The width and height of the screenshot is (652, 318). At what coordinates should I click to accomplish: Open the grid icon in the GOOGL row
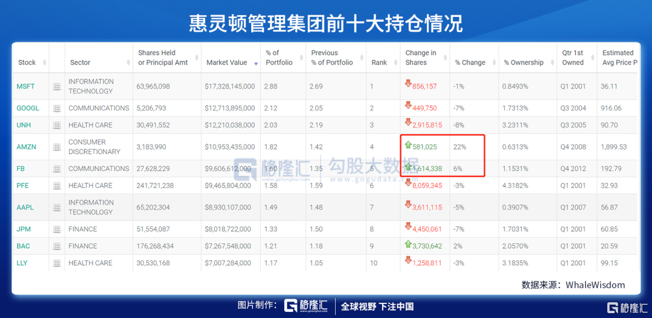57,108
